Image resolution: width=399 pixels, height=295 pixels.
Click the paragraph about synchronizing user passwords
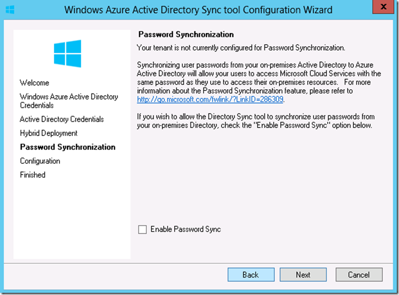click(259, 82)
